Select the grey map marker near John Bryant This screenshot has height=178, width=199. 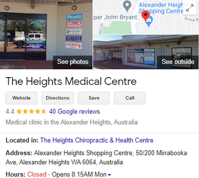(x=127, y=6)
